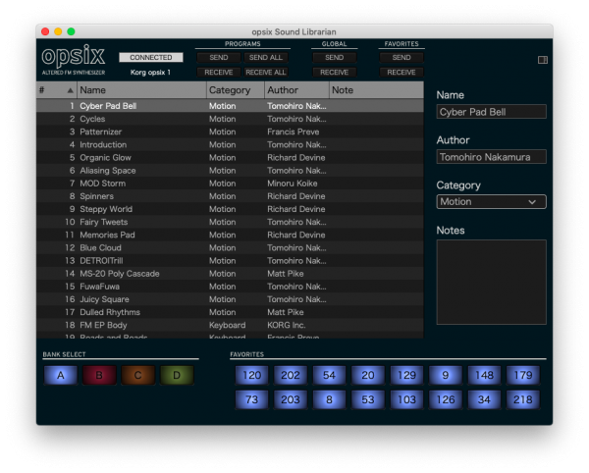Viewport: 589px width, 473px height.
Task: Click Global SEND button
Action: [x=335, y=58]
